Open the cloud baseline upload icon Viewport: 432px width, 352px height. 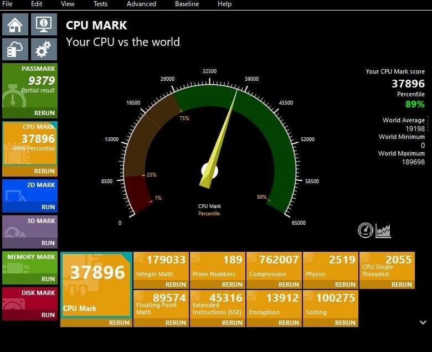pos(15,49)
